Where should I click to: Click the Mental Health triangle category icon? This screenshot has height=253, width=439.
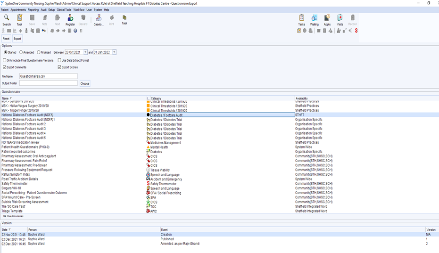pyautogui.click(x=148, y=147)
